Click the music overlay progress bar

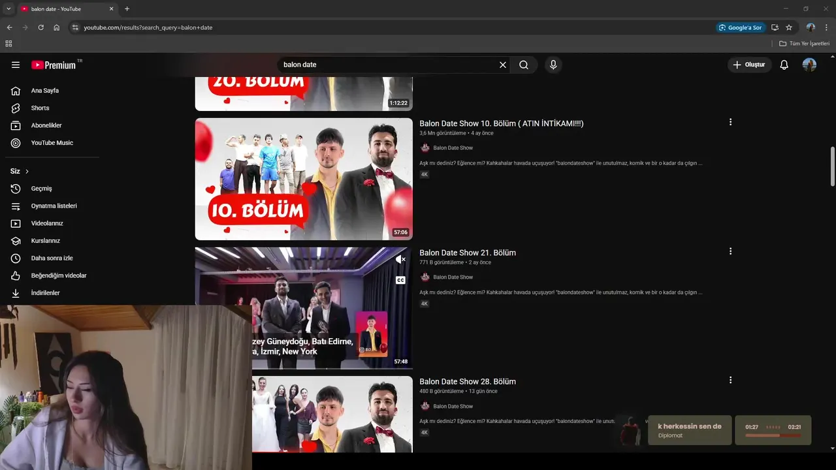tap(773, 435)
